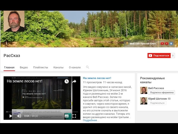Go to the О канале tab
The image size is (178, 134).
click(75, 68)
